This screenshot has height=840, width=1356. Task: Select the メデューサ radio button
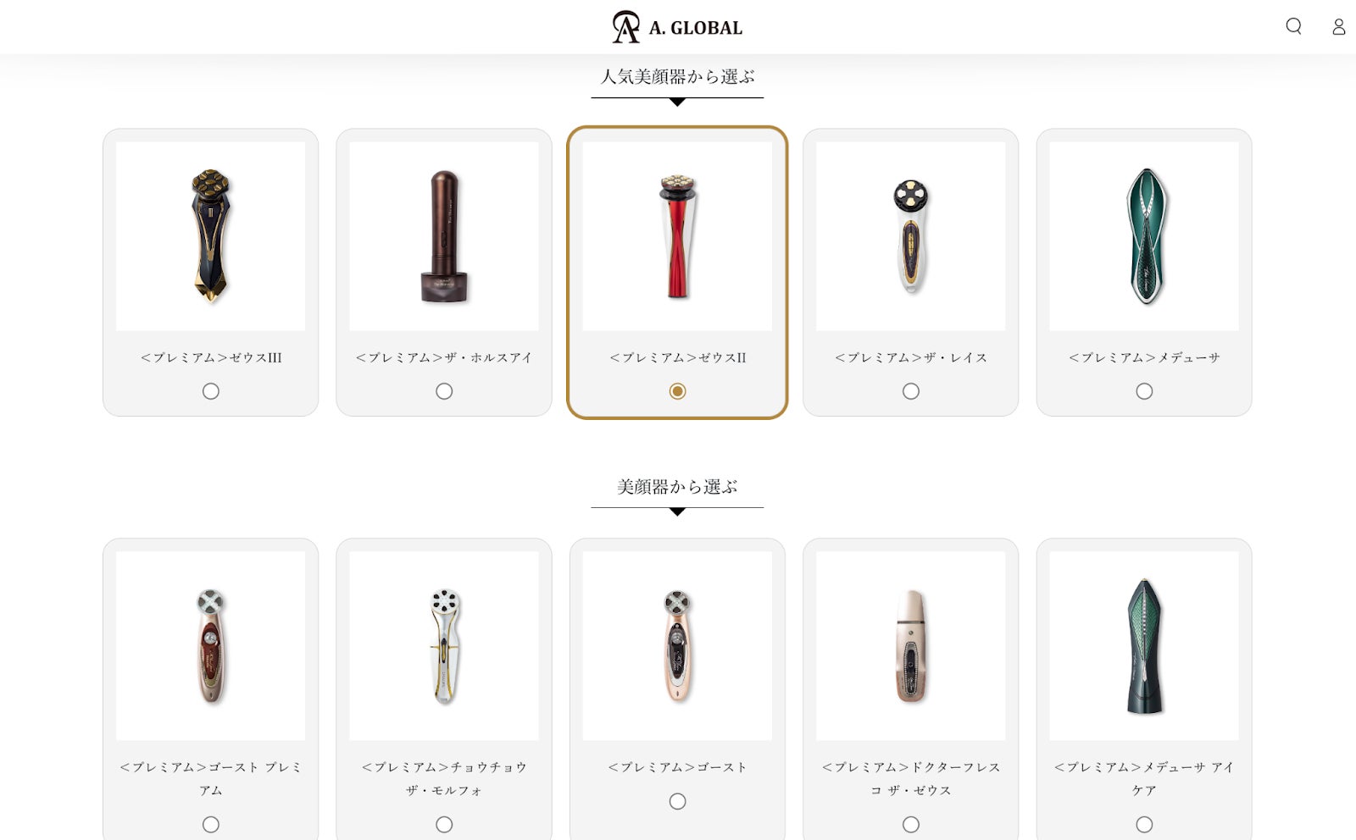[x=1144, y=391]
